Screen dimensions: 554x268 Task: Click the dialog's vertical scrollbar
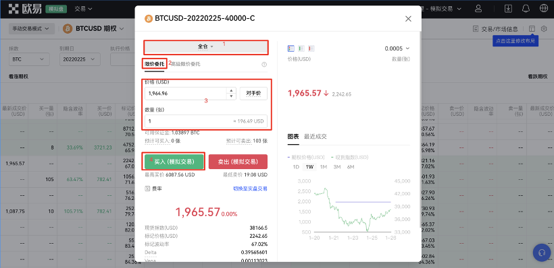click(420, 129)
